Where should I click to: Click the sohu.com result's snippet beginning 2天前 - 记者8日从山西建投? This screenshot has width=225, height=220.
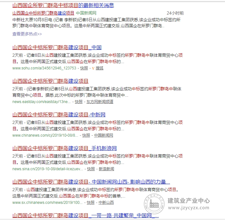pyautogui.click(x=97, y=58)
